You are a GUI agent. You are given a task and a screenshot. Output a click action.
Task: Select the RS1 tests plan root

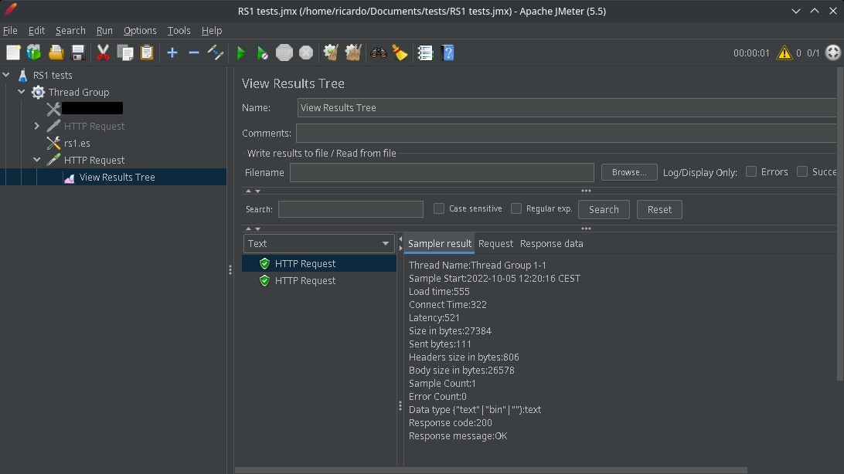(53, 75)
